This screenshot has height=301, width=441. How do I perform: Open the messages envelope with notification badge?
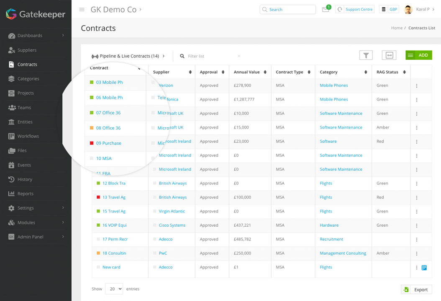click(x=326, y=9)
